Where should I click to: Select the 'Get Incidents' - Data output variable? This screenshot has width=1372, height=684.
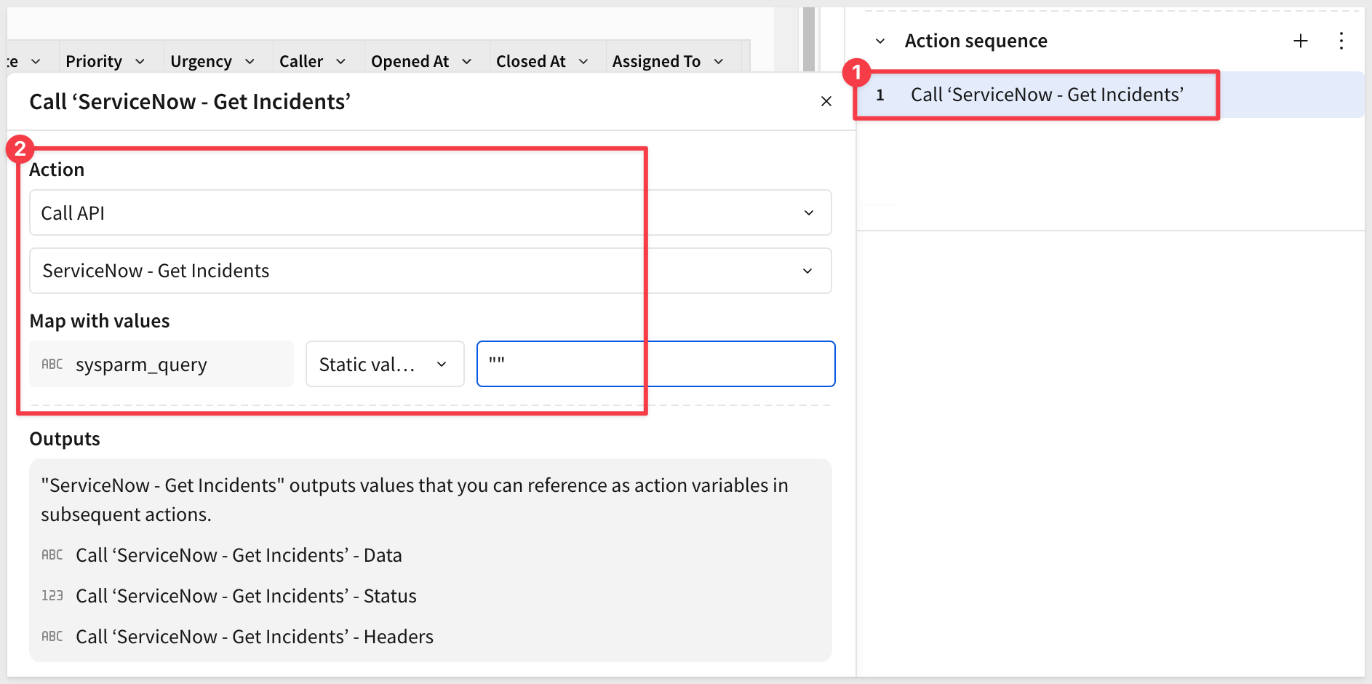point(239,555)
